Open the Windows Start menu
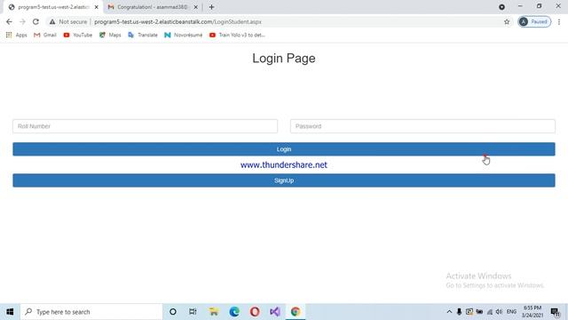Viewport: 568px width, 320px height. pyautogui.click(x=10, y=312)
